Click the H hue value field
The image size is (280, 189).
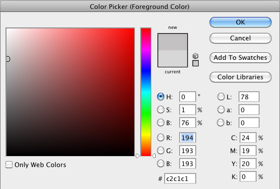point(188,97)
